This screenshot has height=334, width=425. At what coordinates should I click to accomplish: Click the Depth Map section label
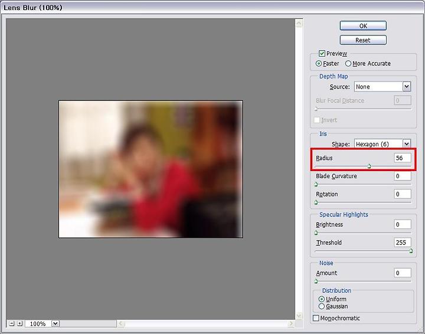pyautogui.click(x=334, y=76)
